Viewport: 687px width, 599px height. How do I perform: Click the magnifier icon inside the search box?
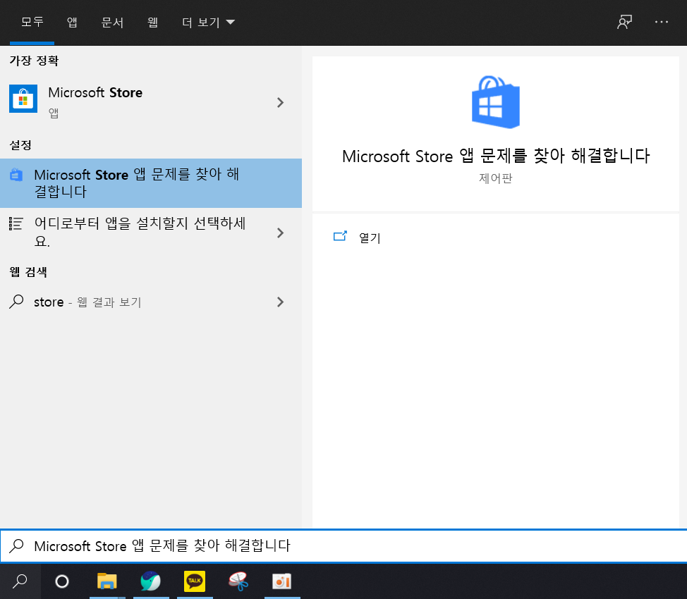pos(17,545)
